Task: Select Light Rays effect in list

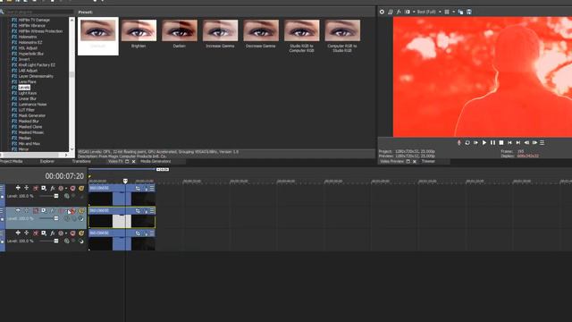Action: (28, 93)
